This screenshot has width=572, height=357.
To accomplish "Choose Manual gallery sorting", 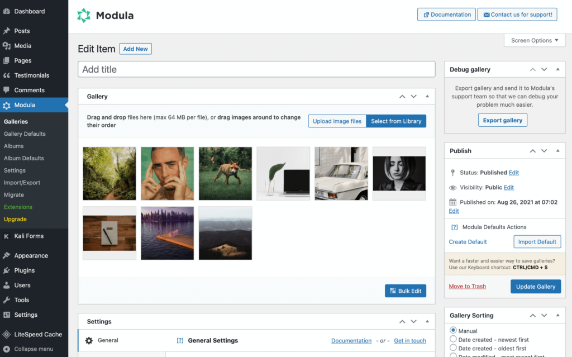I will [452, 330].
